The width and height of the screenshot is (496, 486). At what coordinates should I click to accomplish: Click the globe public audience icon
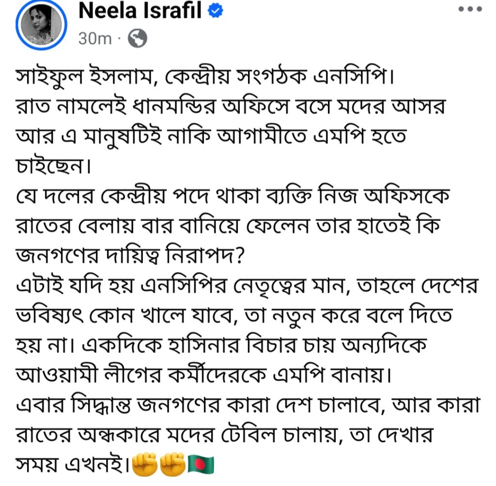click(137, 38)
